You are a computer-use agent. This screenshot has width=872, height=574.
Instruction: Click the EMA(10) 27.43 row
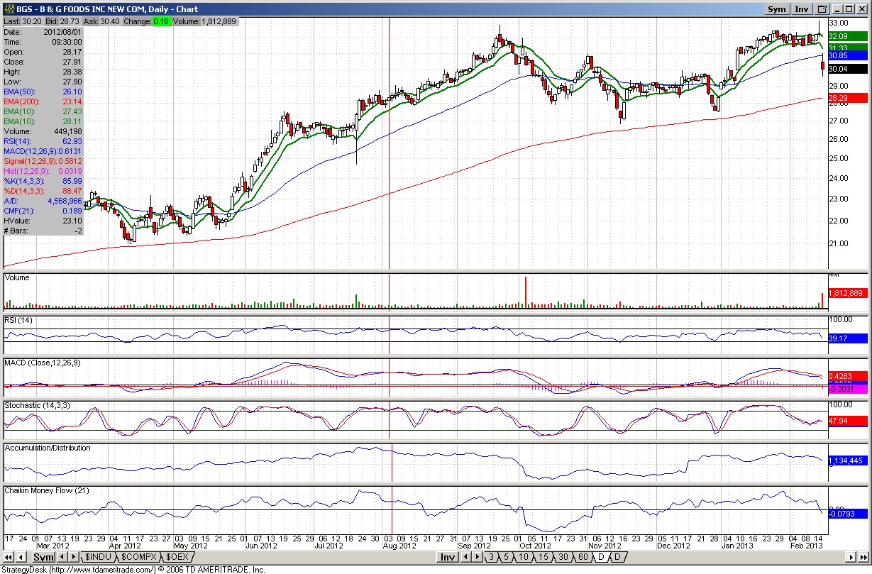point(43,111)
